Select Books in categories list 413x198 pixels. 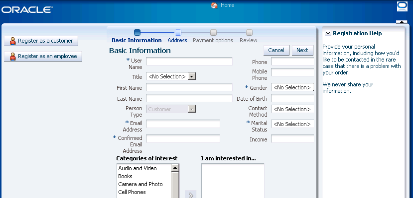coord(126,176)
